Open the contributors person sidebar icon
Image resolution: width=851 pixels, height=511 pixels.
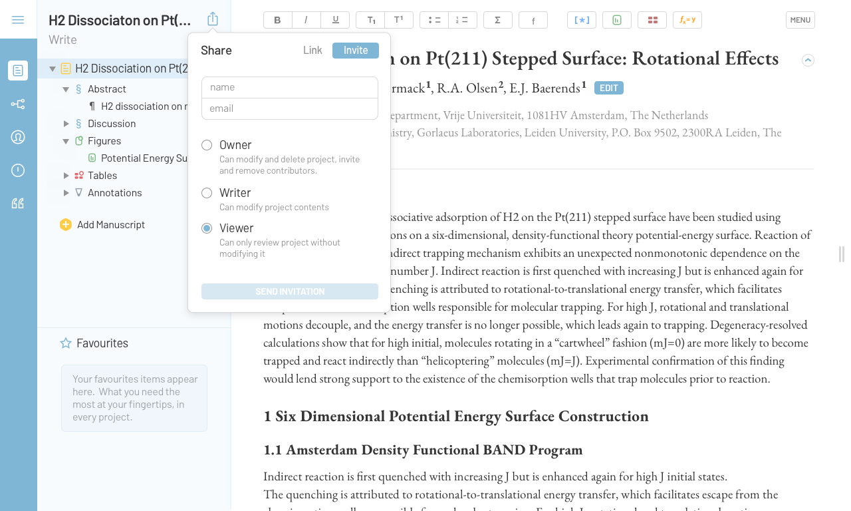click(x=18, y=137)
